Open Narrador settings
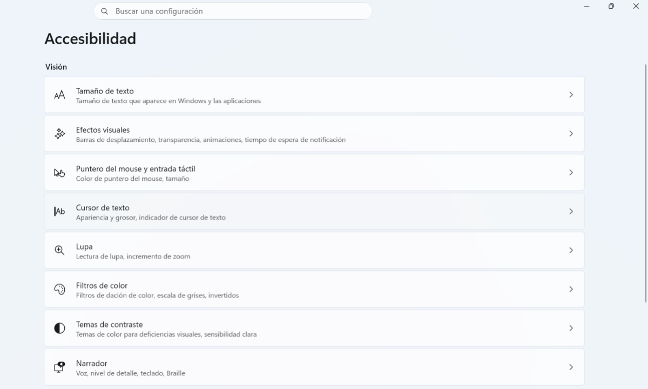 pyautogui.click(x=314, y=367)
